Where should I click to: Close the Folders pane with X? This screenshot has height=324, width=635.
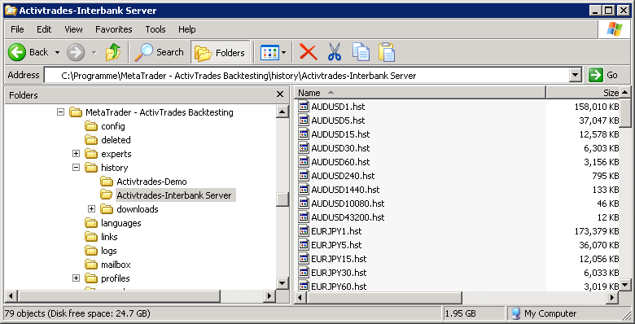pos(280,94)
